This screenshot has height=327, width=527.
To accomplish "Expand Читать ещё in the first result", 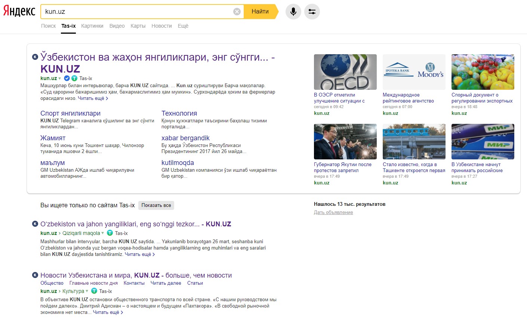I will point(93,98).
